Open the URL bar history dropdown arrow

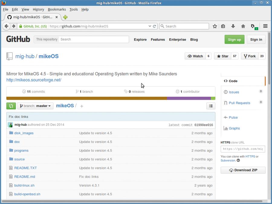click(150, 26)
